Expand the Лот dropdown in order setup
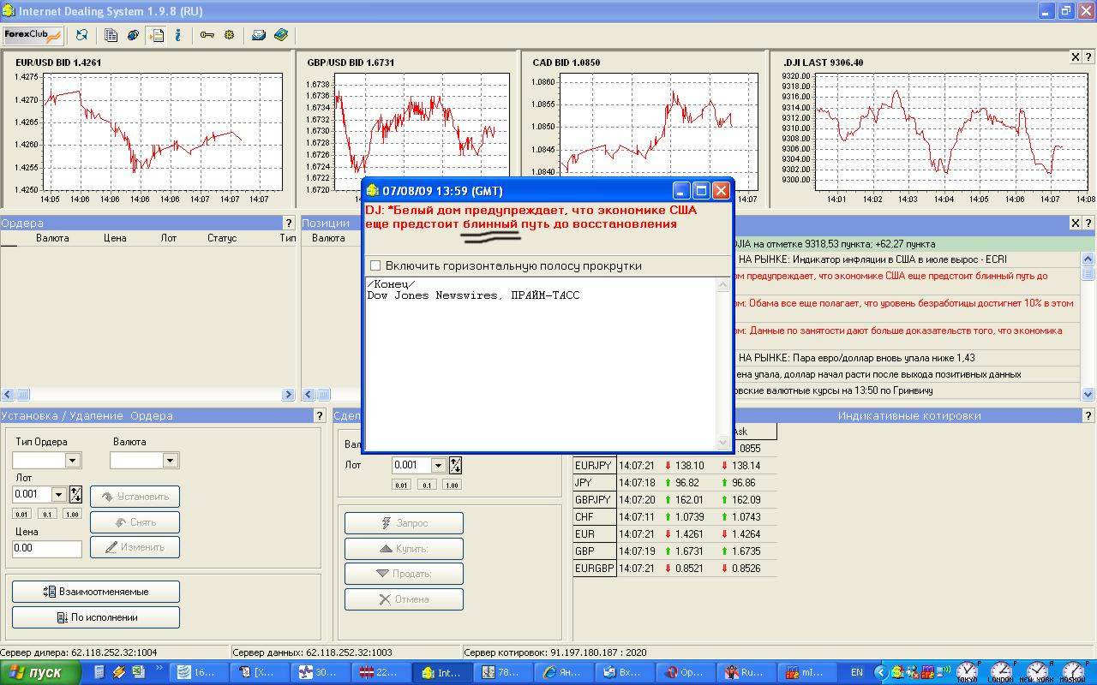This screenshot has height=685, width=1097. pos(59,494)
